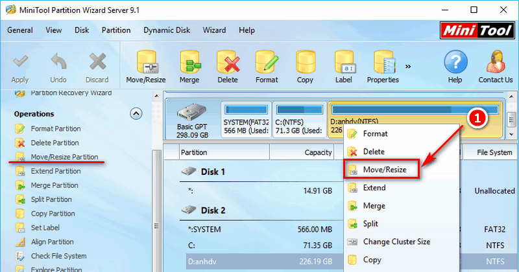Screen dimensions: 519x272
Task: Click disk map scrollbar down arrow
Action: [x=511, y=134]
